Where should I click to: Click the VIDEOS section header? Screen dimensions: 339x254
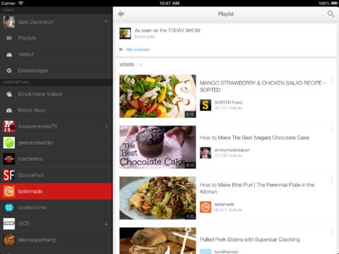pyautogui.click(x=126, y=65)
